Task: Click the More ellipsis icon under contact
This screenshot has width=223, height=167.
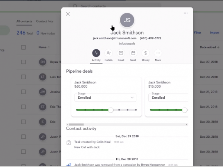Action: click(158, 53)
